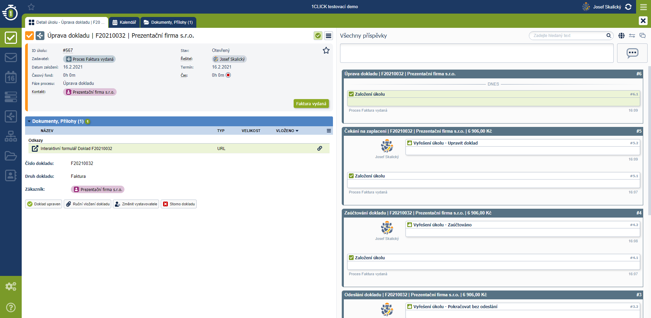651x318 pixels.
Task: Click the settings gears icon in sidebar
Action: click(x=11, y=286)
